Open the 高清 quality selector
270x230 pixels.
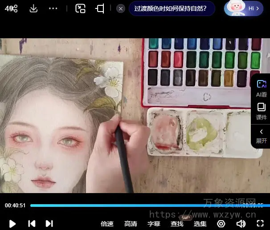(131, 223)
